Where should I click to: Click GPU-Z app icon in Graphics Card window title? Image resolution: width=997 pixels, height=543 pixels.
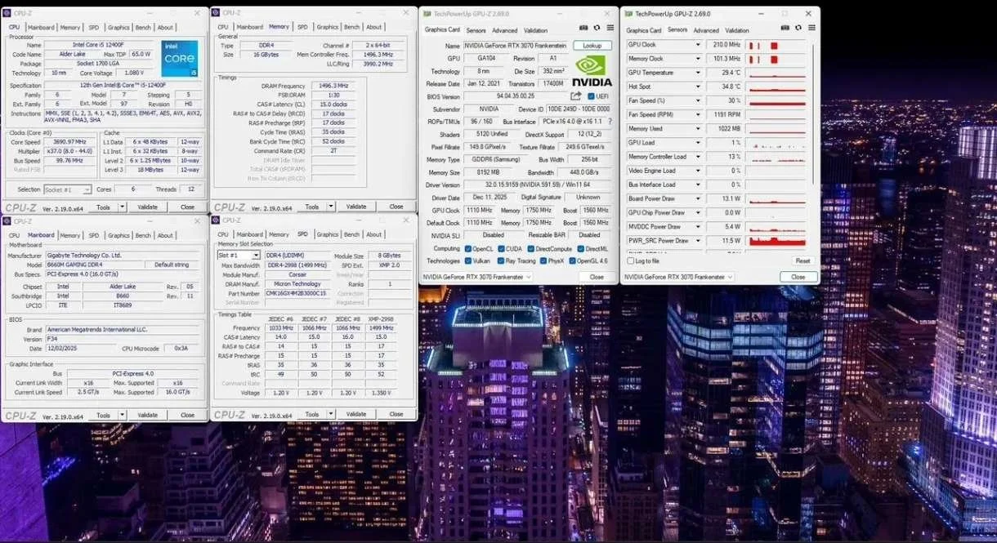pyautogui.click(x=427, y=14)
